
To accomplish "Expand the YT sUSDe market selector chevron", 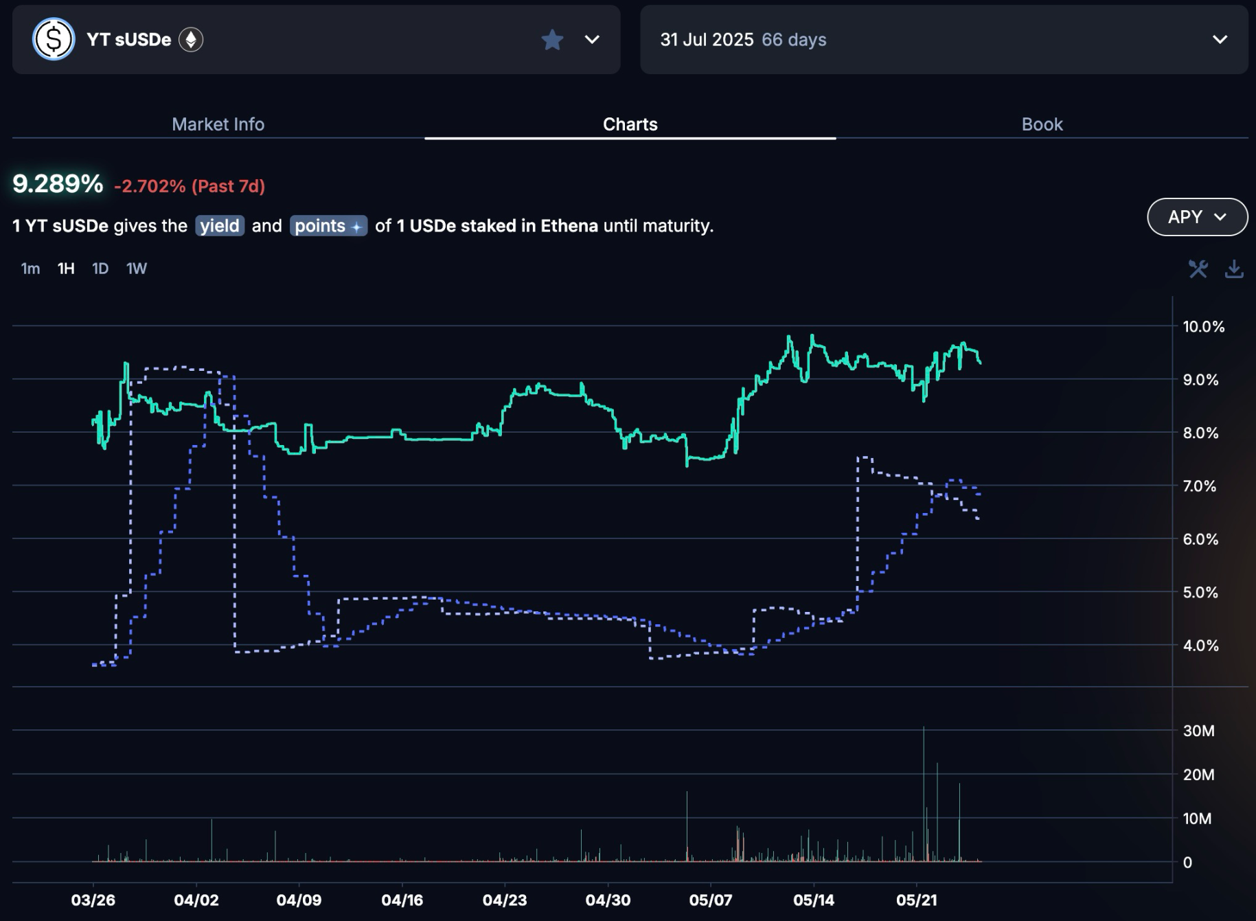I will coord(592,40).
